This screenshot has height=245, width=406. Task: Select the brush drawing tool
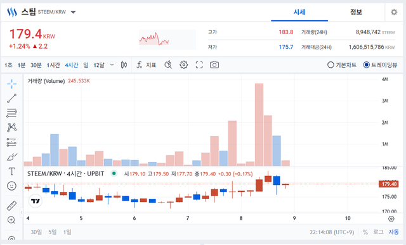point(11,157)
